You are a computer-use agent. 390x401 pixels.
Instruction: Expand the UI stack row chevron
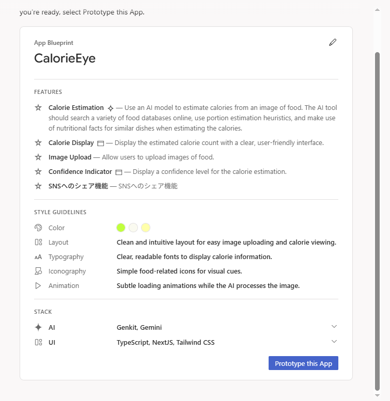[x=334, y=342]
